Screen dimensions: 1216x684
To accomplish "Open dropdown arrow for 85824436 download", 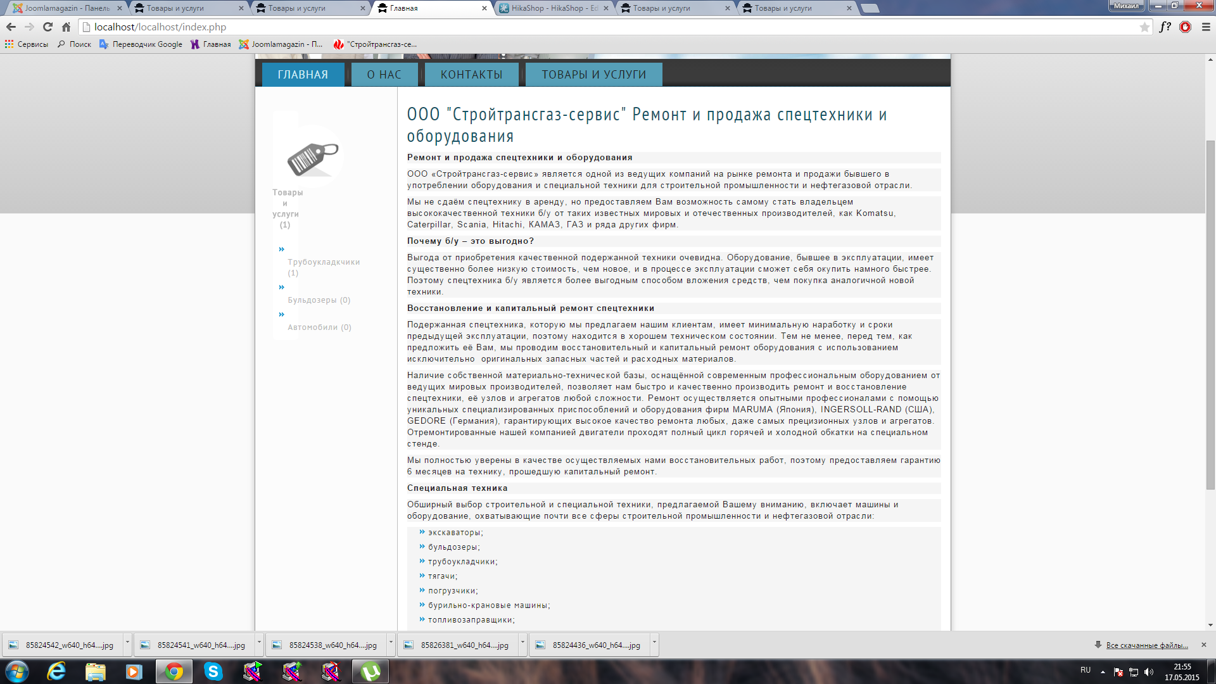I will point(654,643).
